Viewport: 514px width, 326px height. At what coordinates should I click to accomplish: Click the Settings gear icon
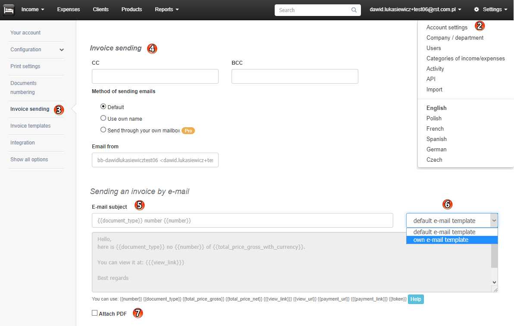point(476,9)
